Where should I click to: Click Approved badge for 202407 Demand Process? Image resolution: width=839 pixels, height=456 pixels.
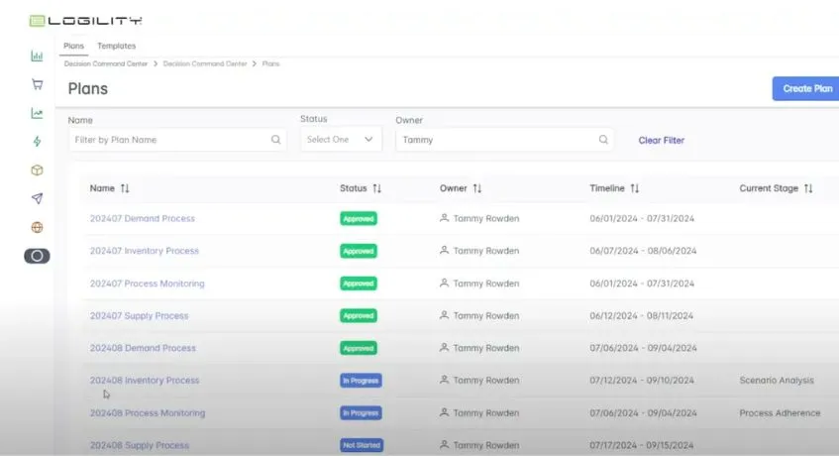point(359,218)
